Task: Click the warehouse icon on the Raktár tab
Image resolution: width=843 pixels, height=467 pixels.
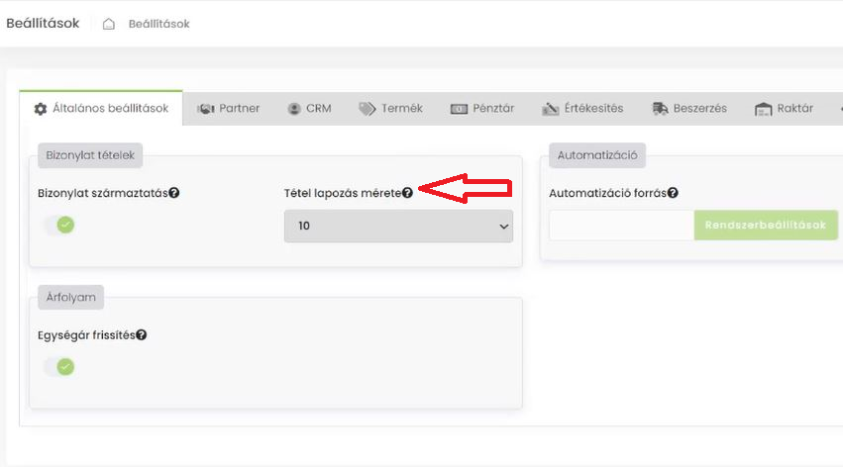Action: 763,109
